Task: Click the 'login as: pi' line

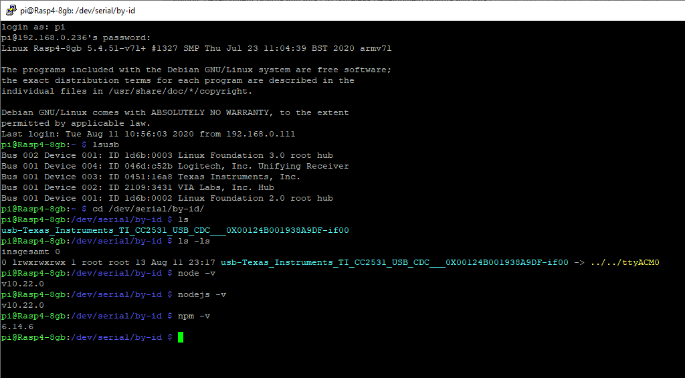Action: [x=33, y=27]
